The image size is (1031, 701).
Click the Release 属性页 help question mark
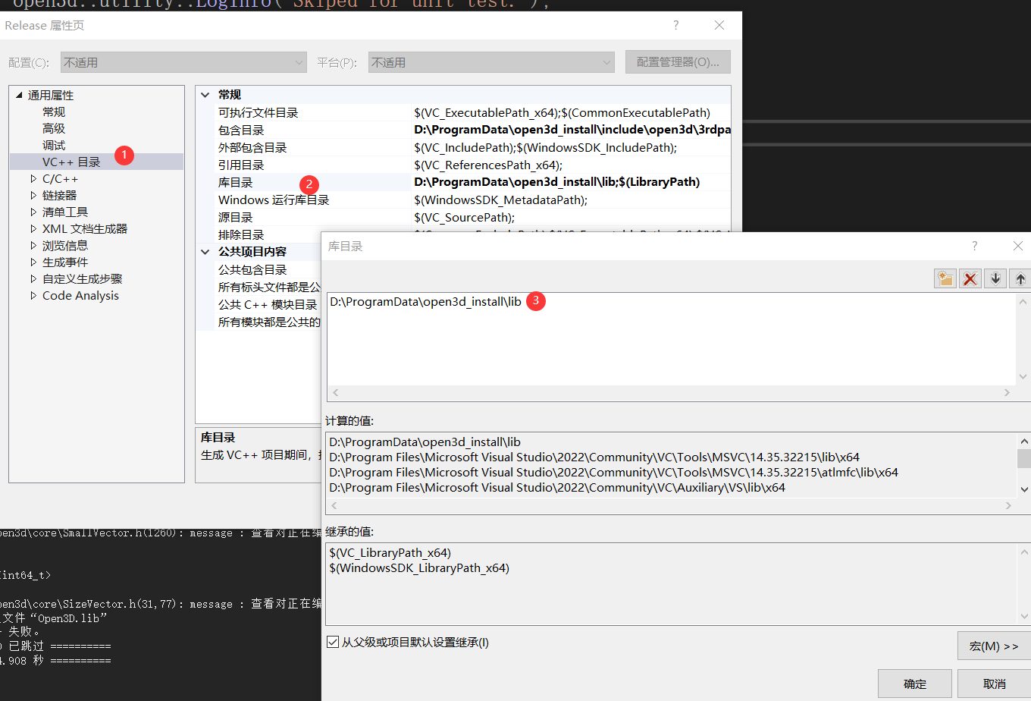click(x=675, y=25)
